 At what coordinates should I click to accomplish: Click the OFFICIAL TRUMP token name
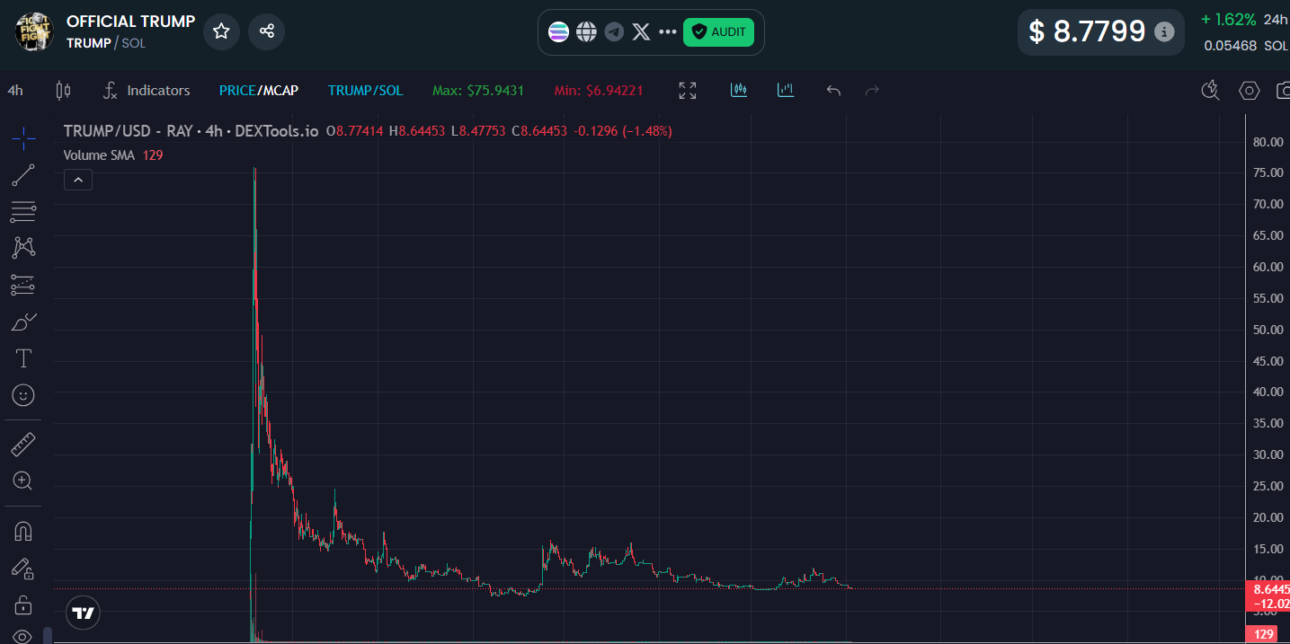(x=130, y=22)
